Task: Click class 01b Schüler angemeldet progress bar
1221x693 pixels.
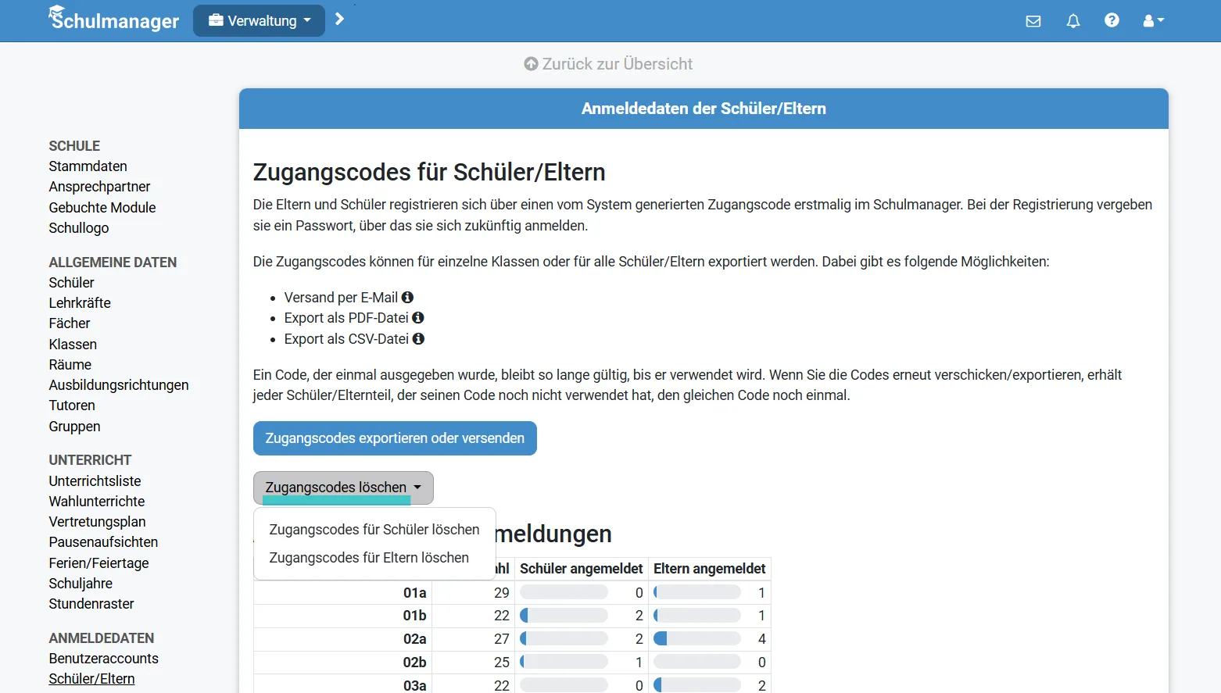Action: (x=564, y=616)
